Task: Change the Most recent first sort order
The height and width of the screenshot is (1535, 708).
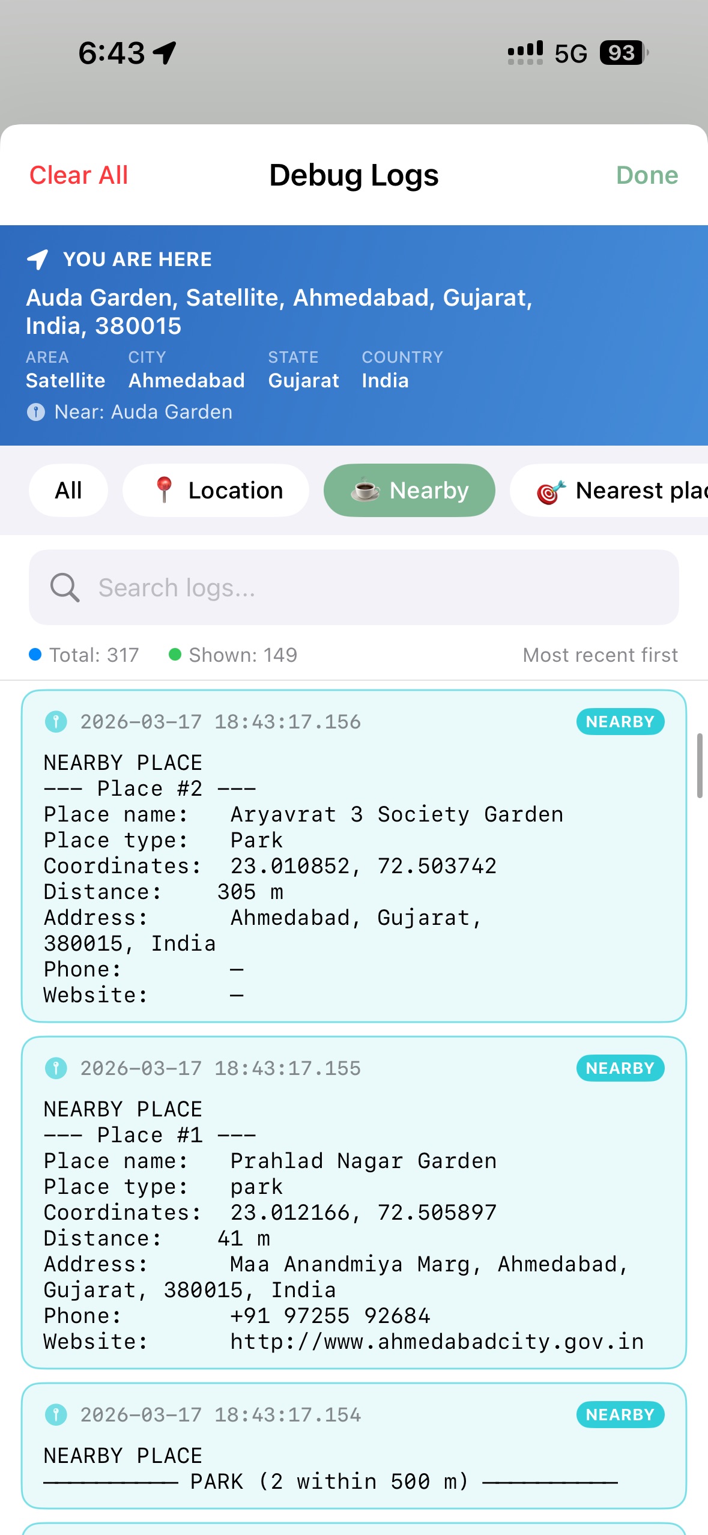Action: [x=600, y=655]
